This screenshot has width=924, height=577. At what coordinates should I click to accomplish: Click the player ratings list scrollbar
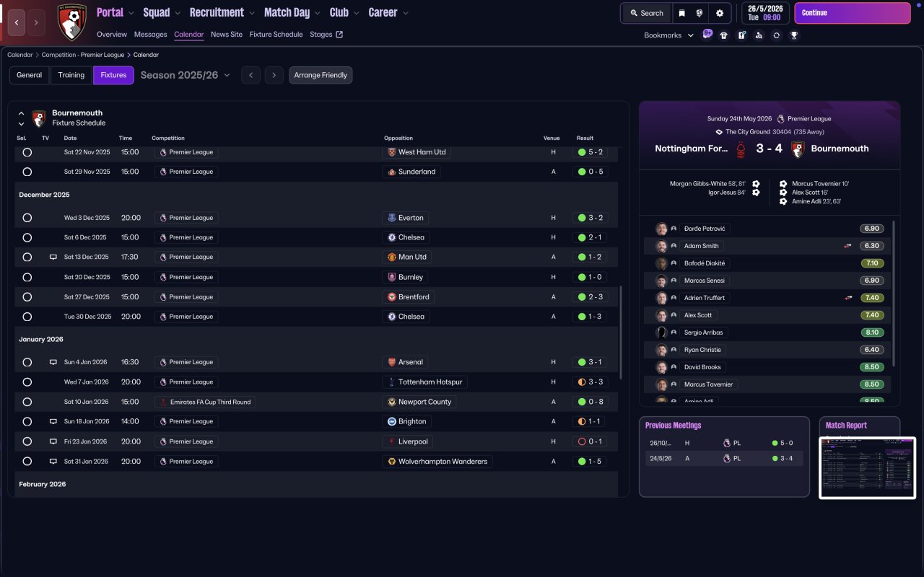894,293
